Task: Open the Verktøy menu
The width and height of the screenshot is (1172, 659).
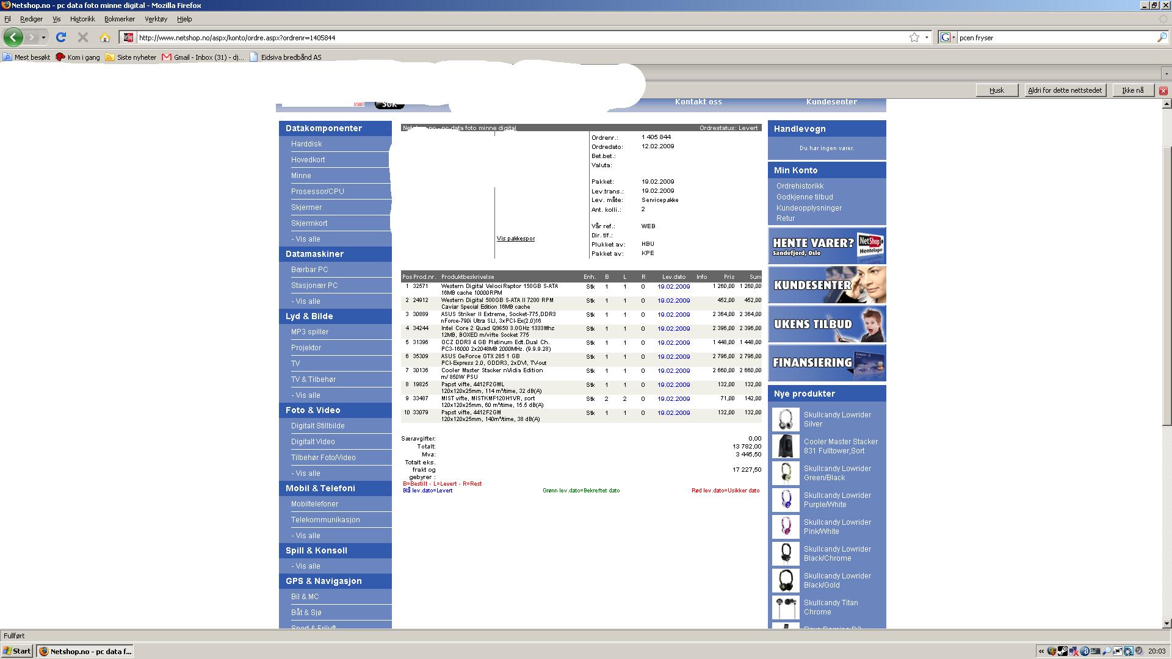Action: click(156, 19)
